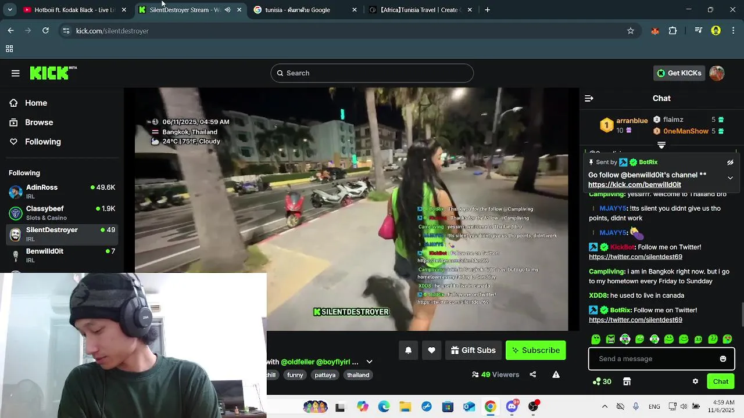Collapse the chat panel
This screenshot has width=744, height=418.
tap(589, 98)
